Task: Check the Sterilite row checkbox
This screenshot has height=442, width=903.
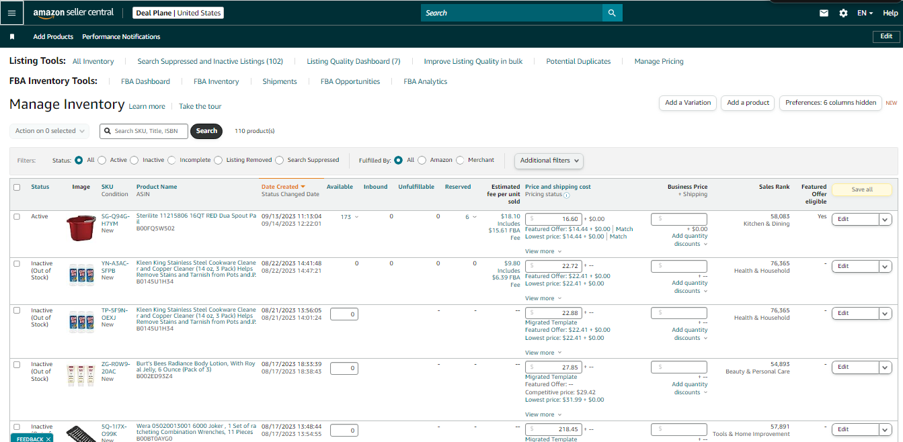Action: [x=17, y=216]
